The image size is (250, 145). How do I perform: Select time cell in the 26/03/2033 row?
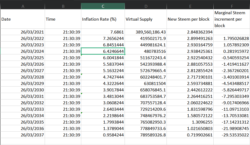63,109
